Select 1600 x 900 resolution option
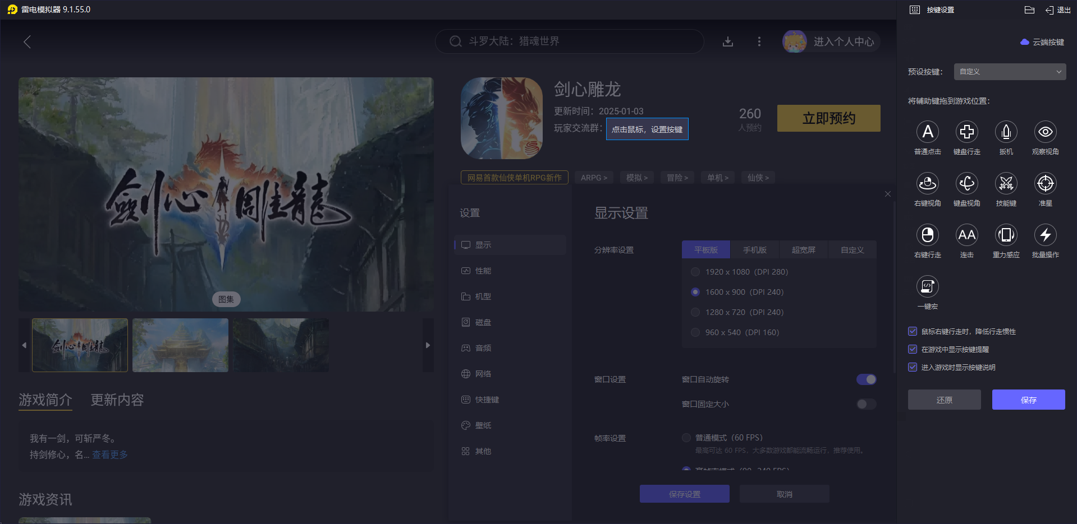1077x524 pixels. coord(695,292)
